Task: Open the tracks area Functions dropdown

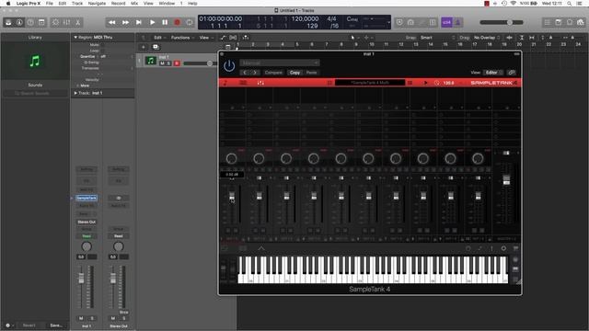Action: 182,38
